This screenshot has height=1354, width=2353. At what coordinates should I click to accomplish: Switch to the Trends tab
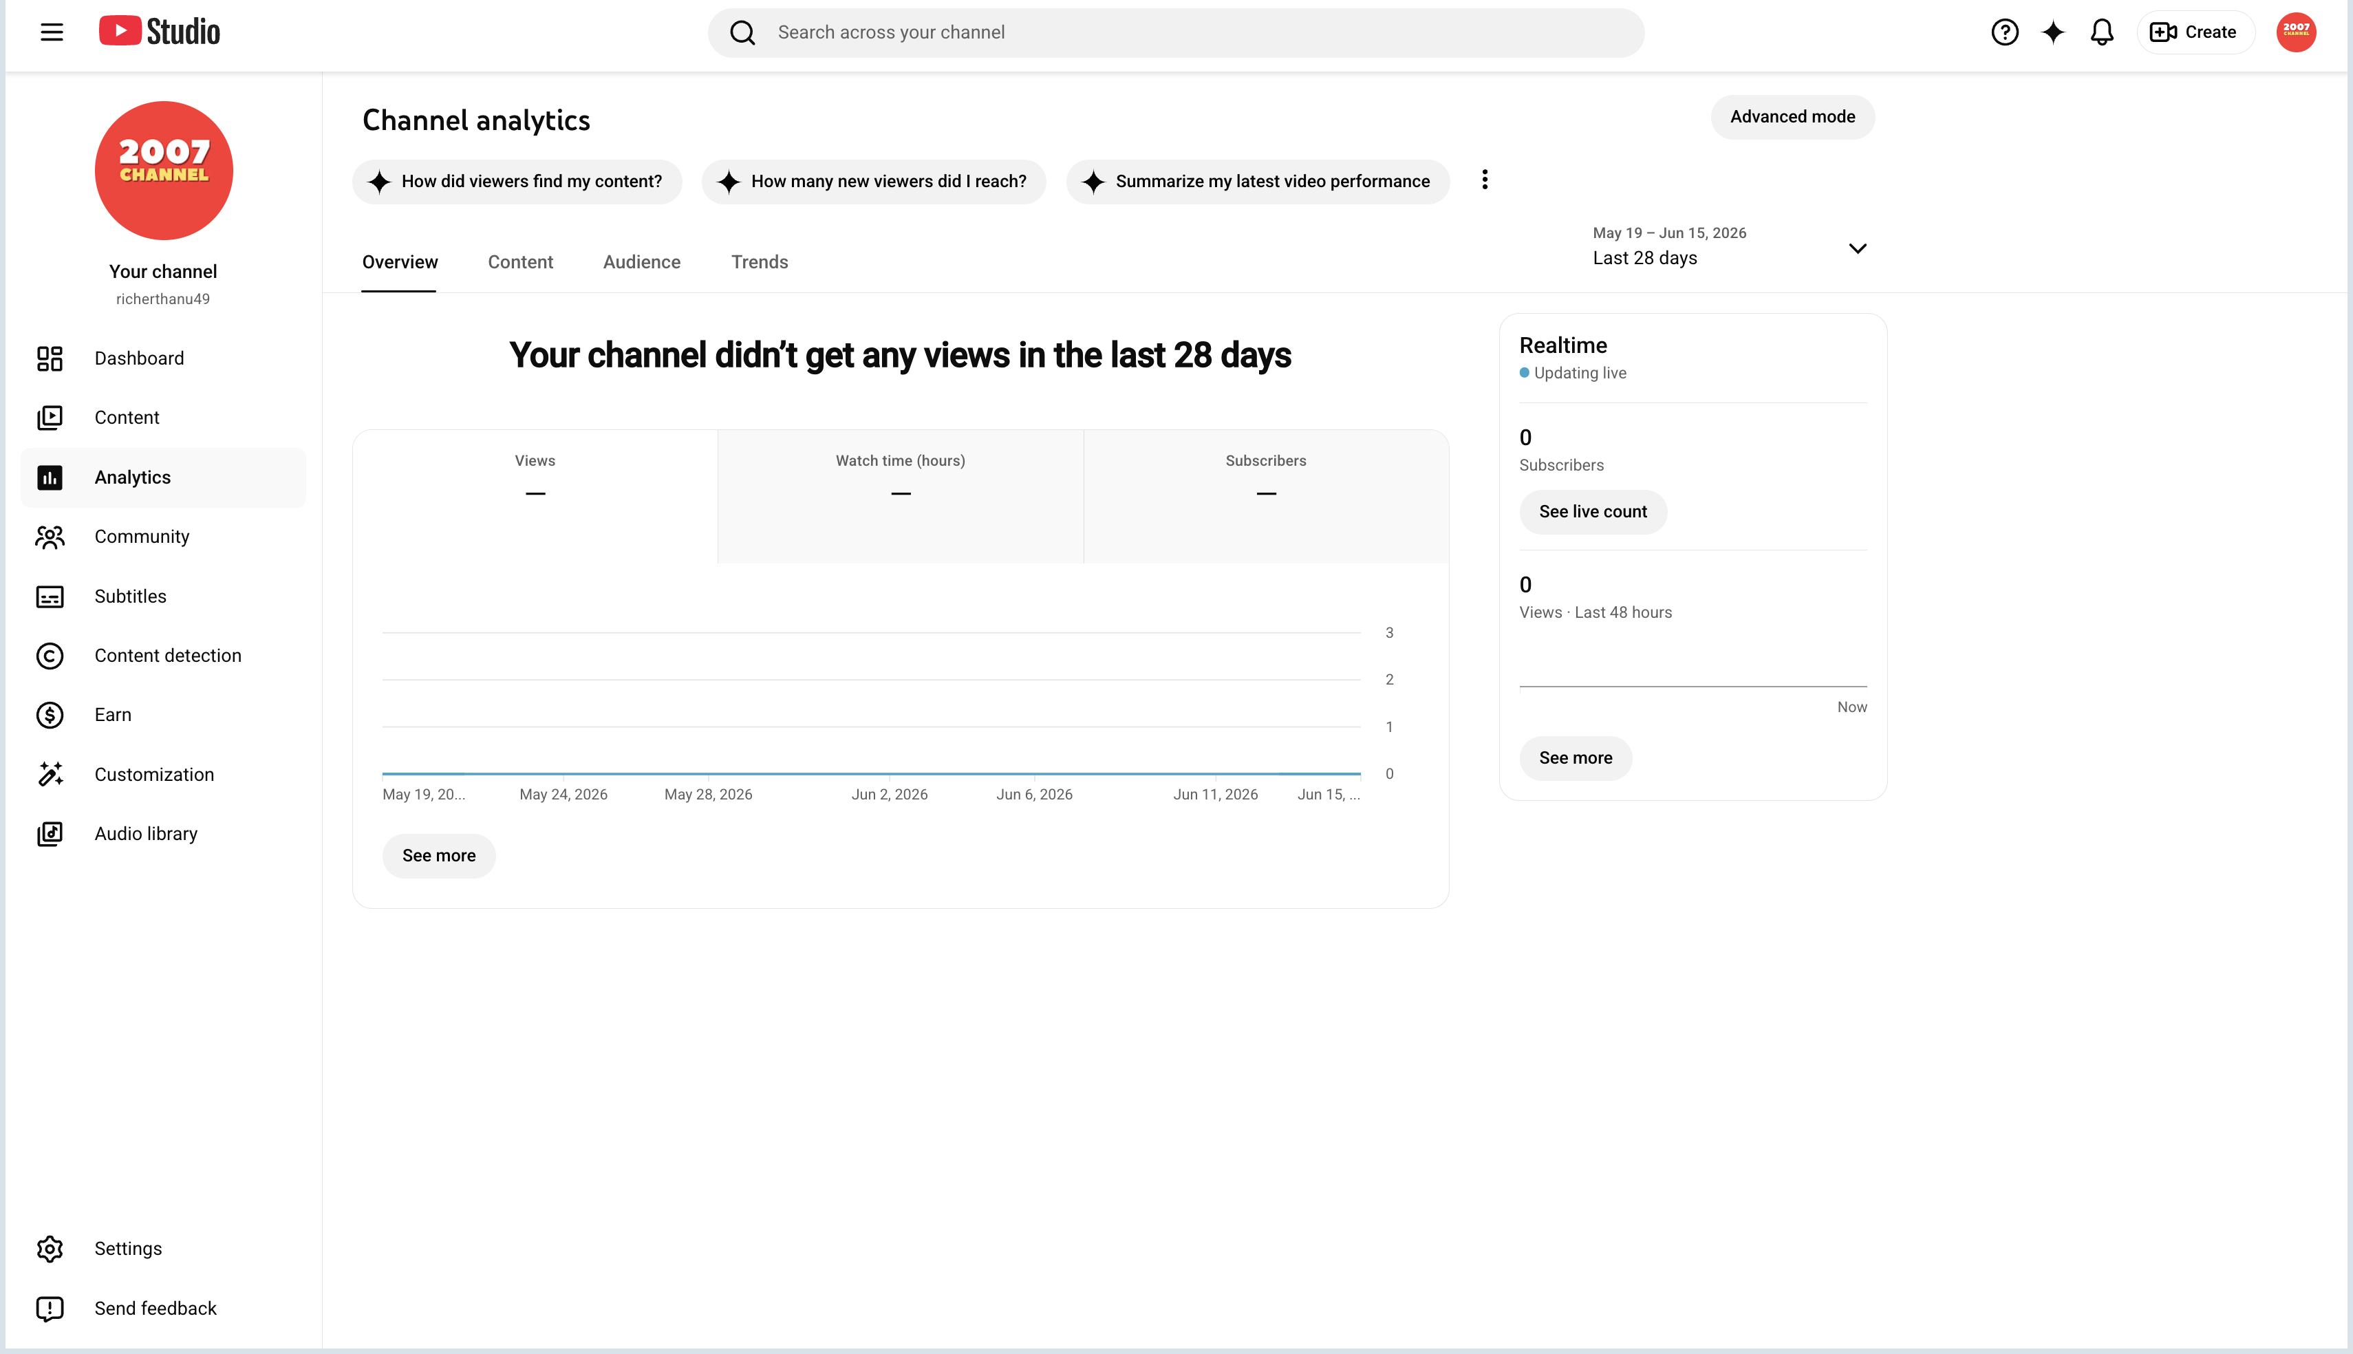pyautogui.click(x=760, y=262)
